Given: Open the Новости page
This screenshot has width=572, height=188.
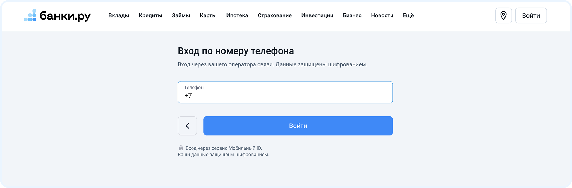Looking at the screenshot, I should click(x=382, y=15).
